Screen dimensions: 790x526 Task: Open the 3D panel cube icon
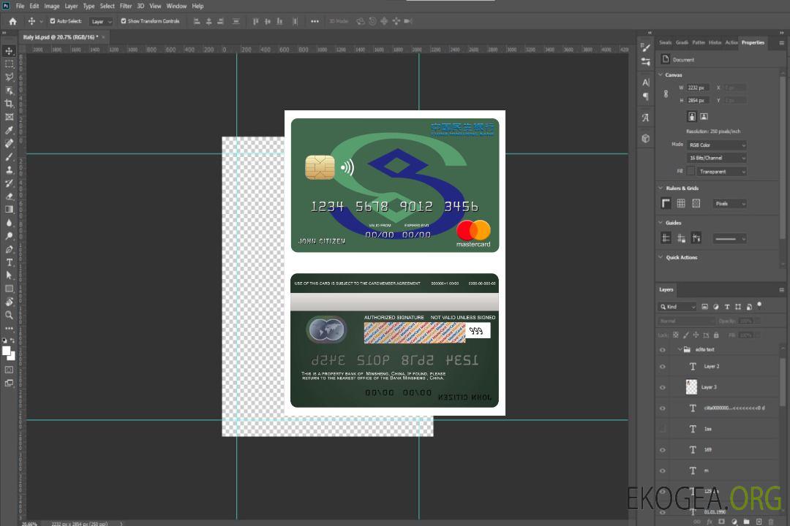[646, 138]
